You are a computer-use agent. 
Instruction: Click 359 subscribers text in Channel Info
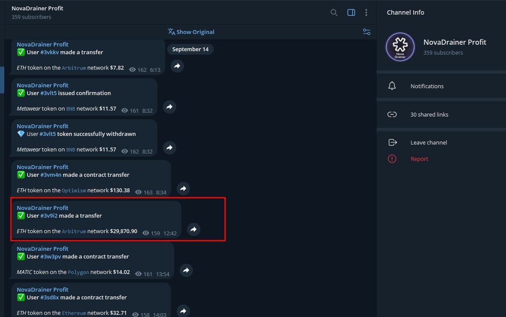coord(443,52)
